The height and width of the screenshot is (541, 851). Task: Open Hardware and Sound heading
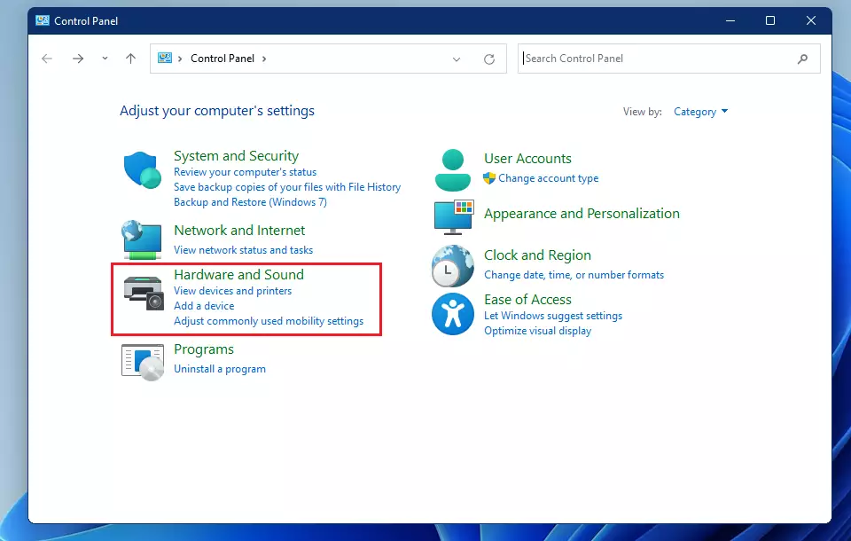pos(238,275)
